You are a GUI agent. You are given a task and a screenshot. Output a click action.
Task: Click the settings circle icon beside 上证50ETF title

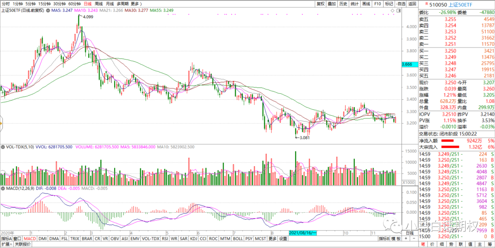[48, 10]
